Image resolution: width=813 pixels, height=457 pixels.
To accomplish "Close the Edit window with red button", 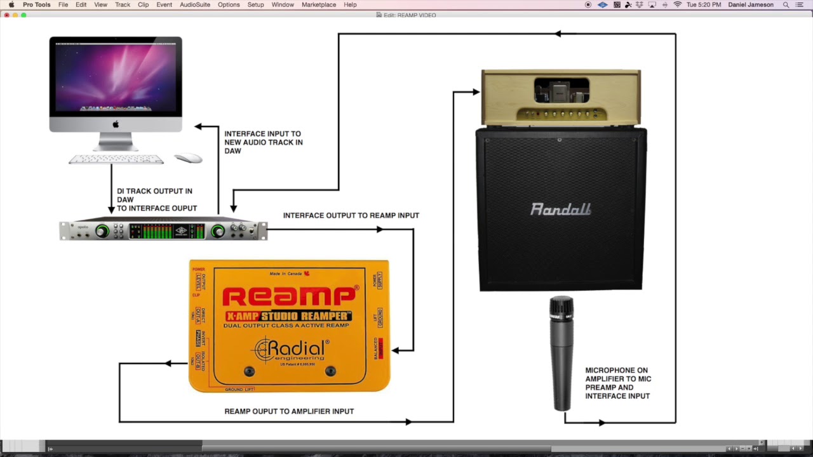I will (7, 15).
